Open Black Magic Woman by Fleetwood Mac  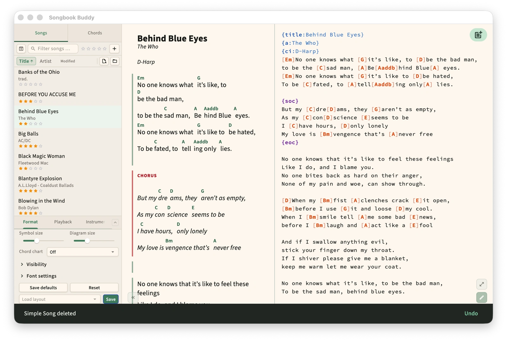[x=68, y=162]
